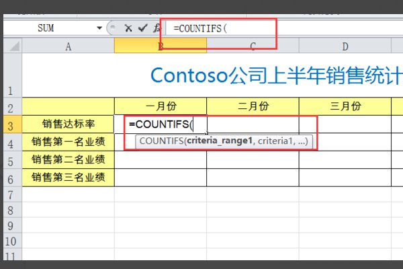Click criteria1 argument in the tooltip

point(275,141)
